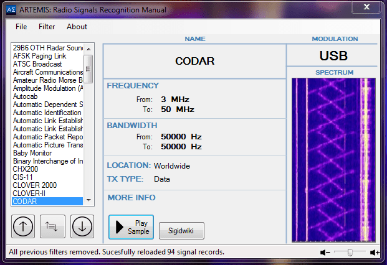Select Binary Interchange of In entry

point(47,161)
